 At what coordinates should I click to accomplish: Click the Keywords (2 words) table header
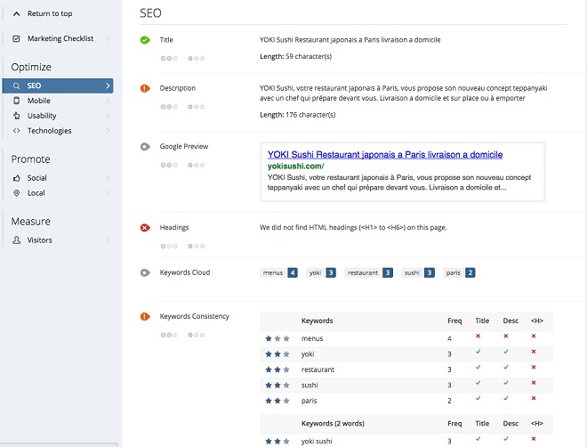pos(333,423)
